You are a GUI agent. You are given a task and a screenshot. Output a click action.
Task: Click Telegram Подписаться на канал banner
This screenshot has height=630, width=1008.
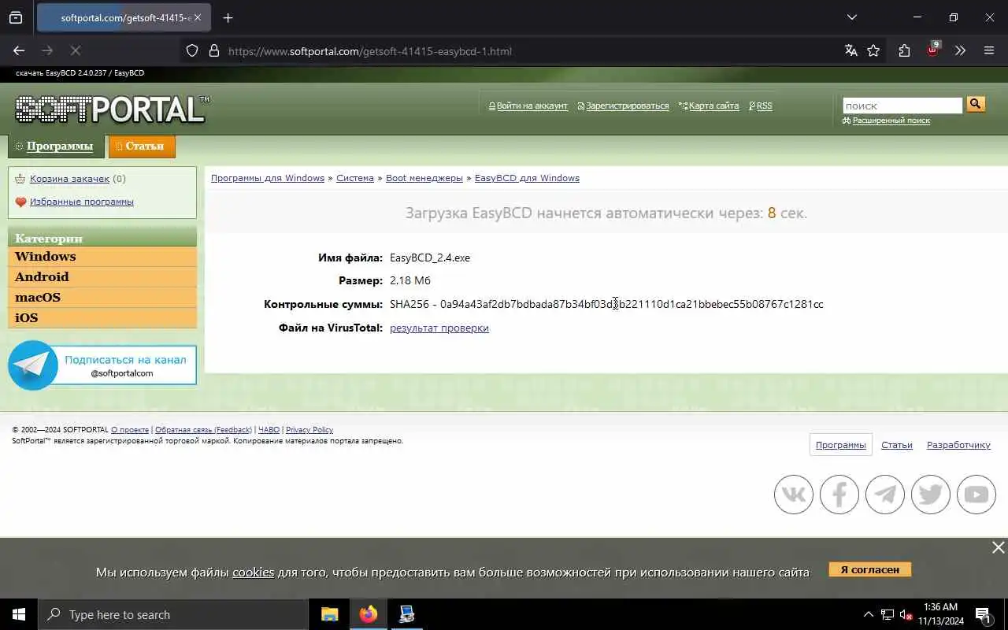(x=102, y=365)
